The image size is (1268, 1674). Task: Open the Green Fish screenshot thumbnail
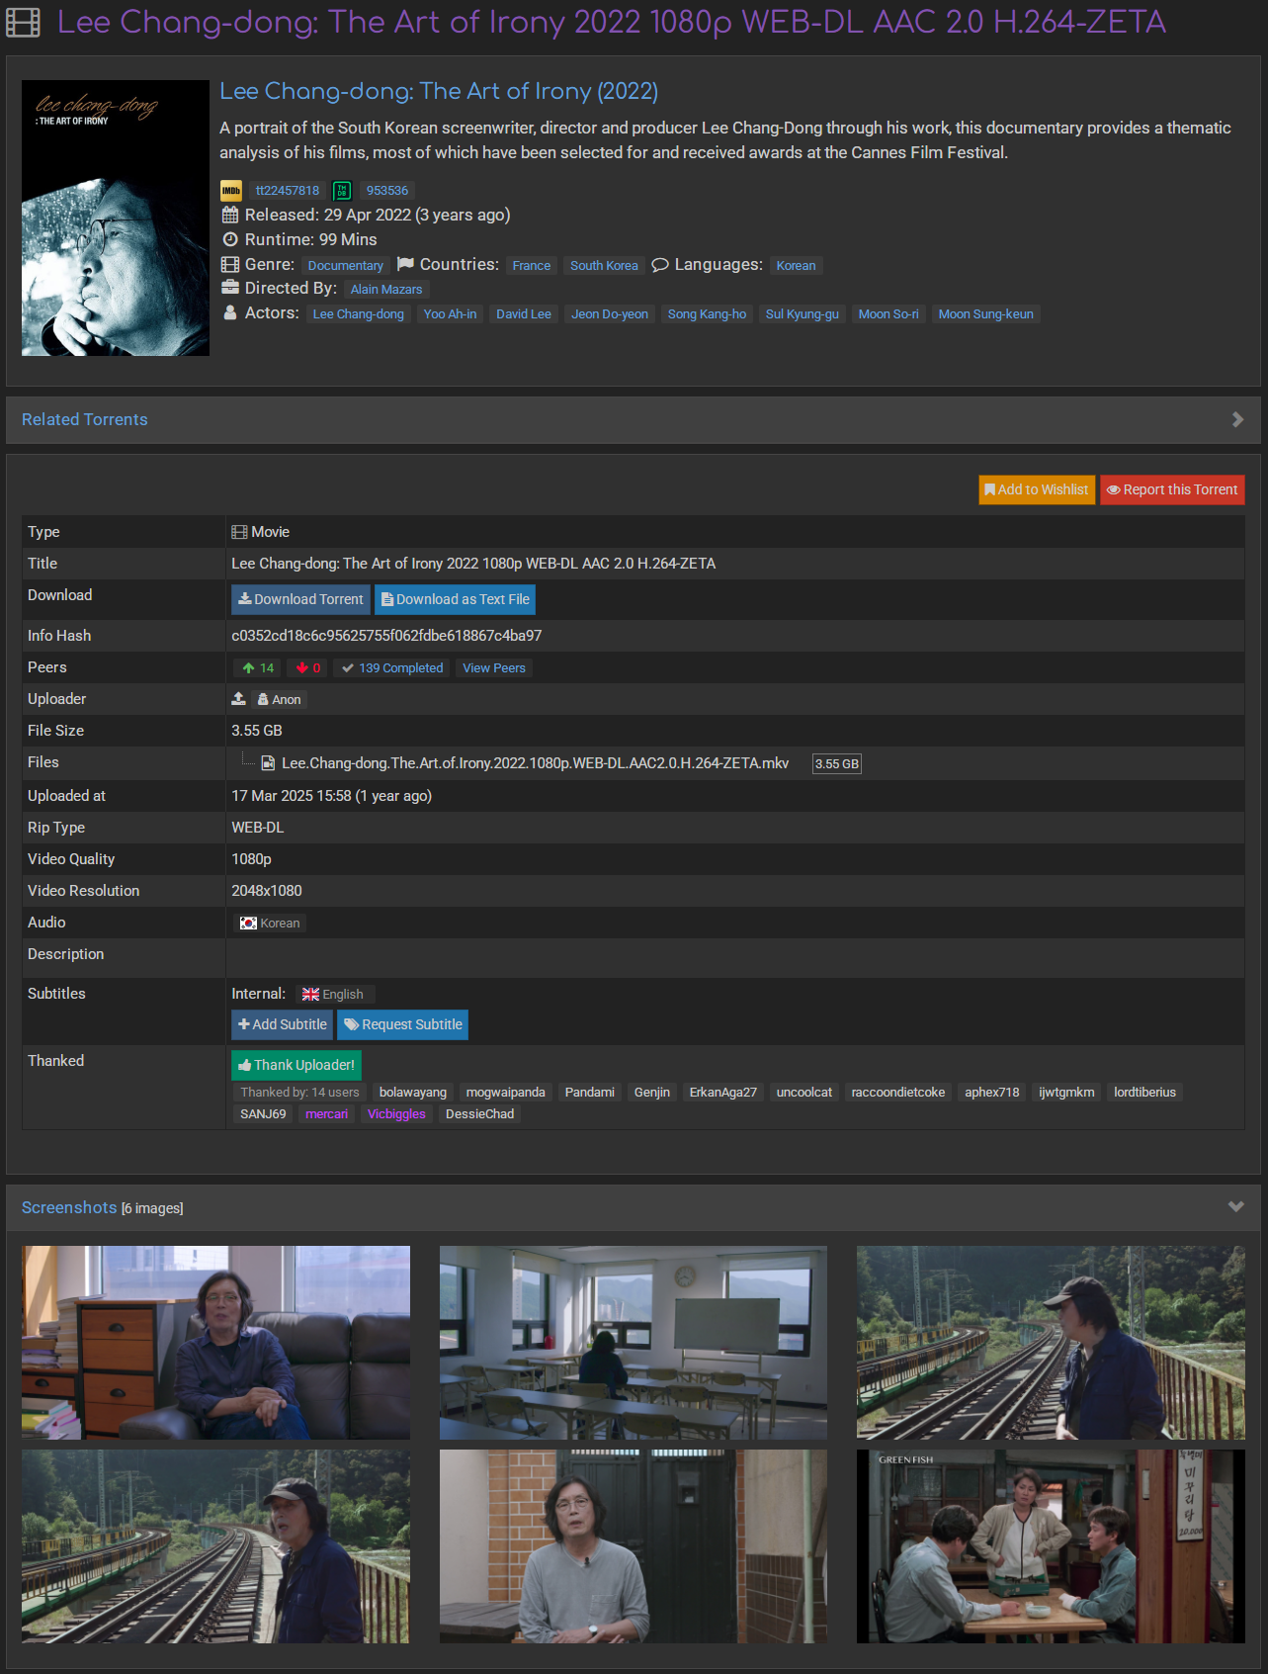[1051, 1546]
